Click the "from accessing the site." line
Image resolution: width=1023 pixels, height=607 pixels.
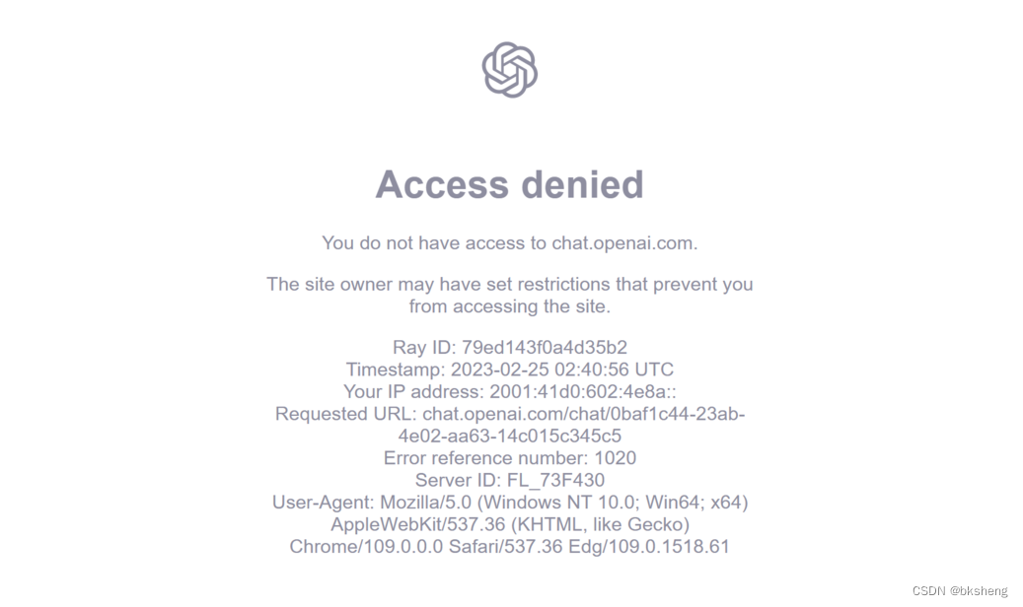[x=509, y=305]
